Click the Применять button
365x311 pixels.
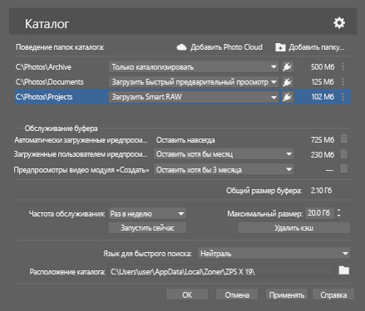pos(287,294)
